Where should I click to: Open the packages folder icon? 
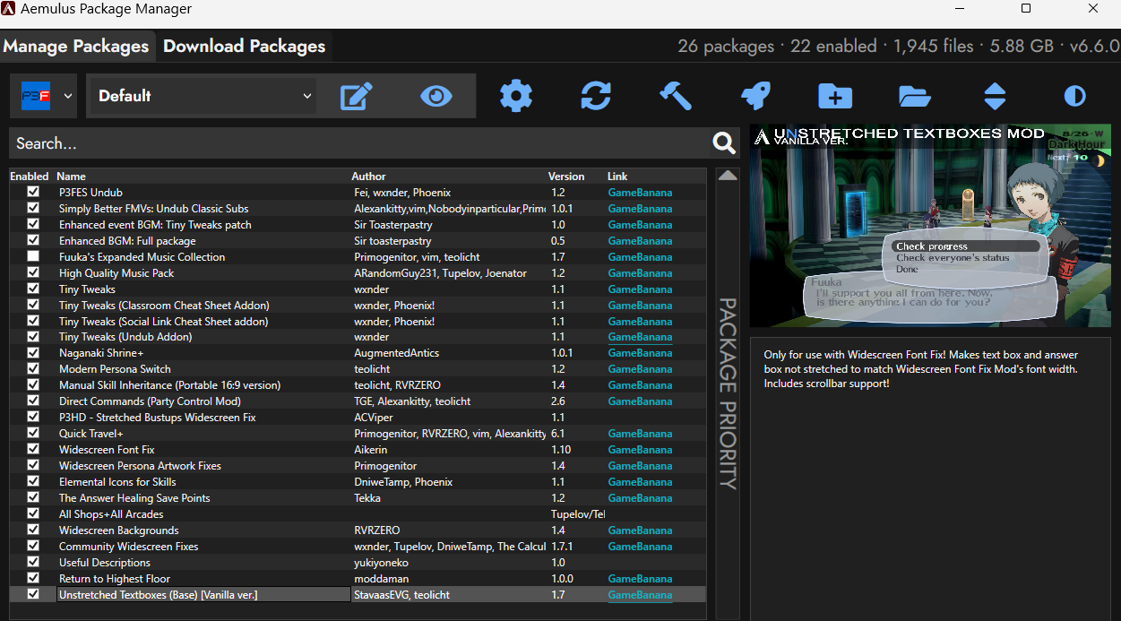point(915,96)
